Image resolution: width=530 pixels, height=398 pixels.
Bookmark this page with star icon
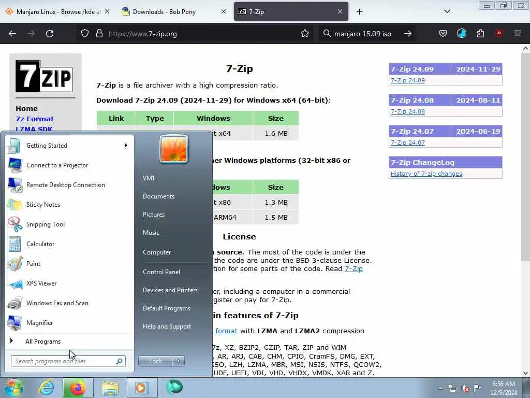click(305, 34)
